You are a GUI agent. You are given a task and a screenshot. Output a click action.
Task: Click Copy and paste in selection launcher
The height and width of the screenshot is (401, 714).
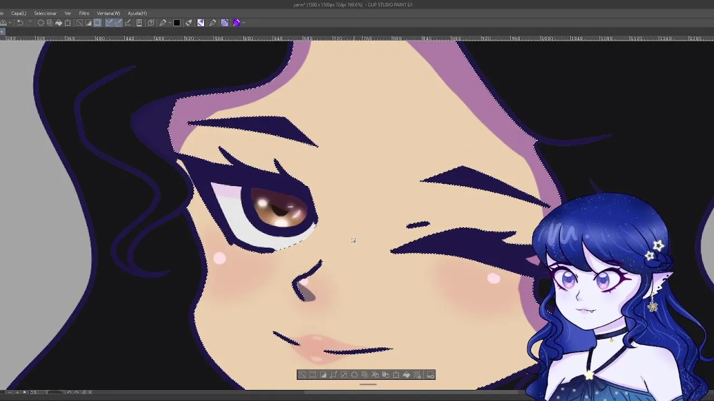click(385, 375)
